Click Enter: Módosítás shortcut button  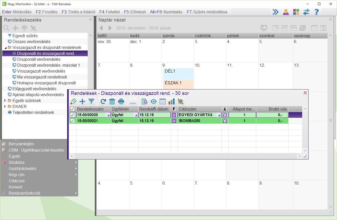coord(17,12)
